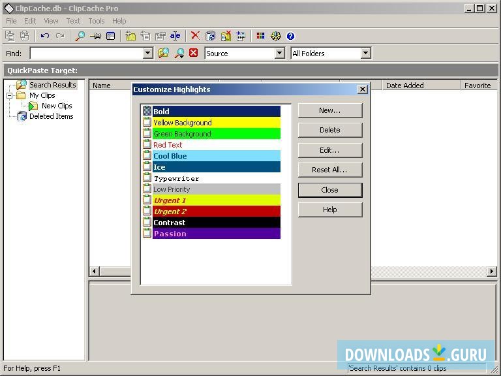
Task: Open the All Folders dropdown arrow
Action: coord(366,53)
